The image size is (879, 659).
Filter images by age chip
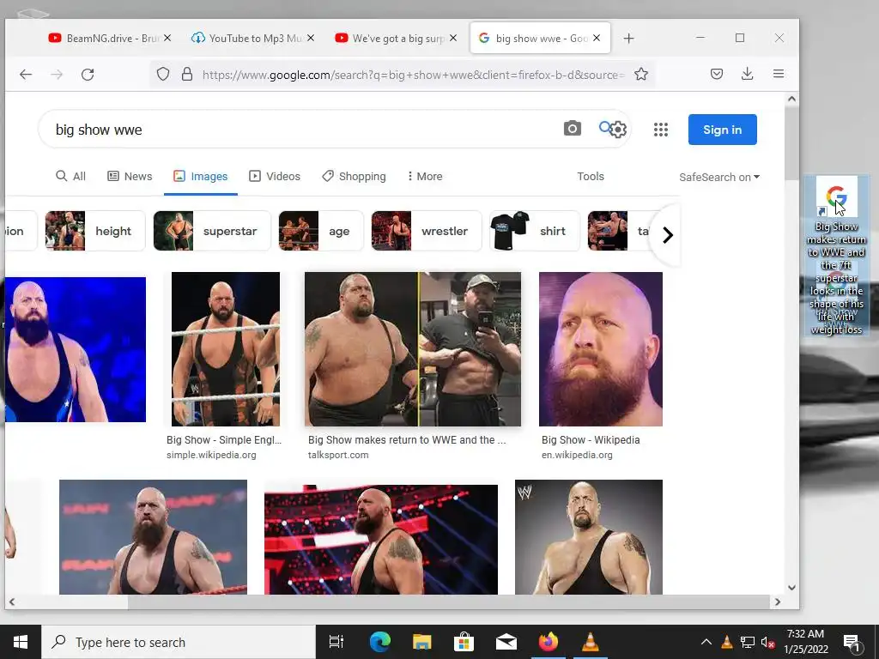pos(320,231)
